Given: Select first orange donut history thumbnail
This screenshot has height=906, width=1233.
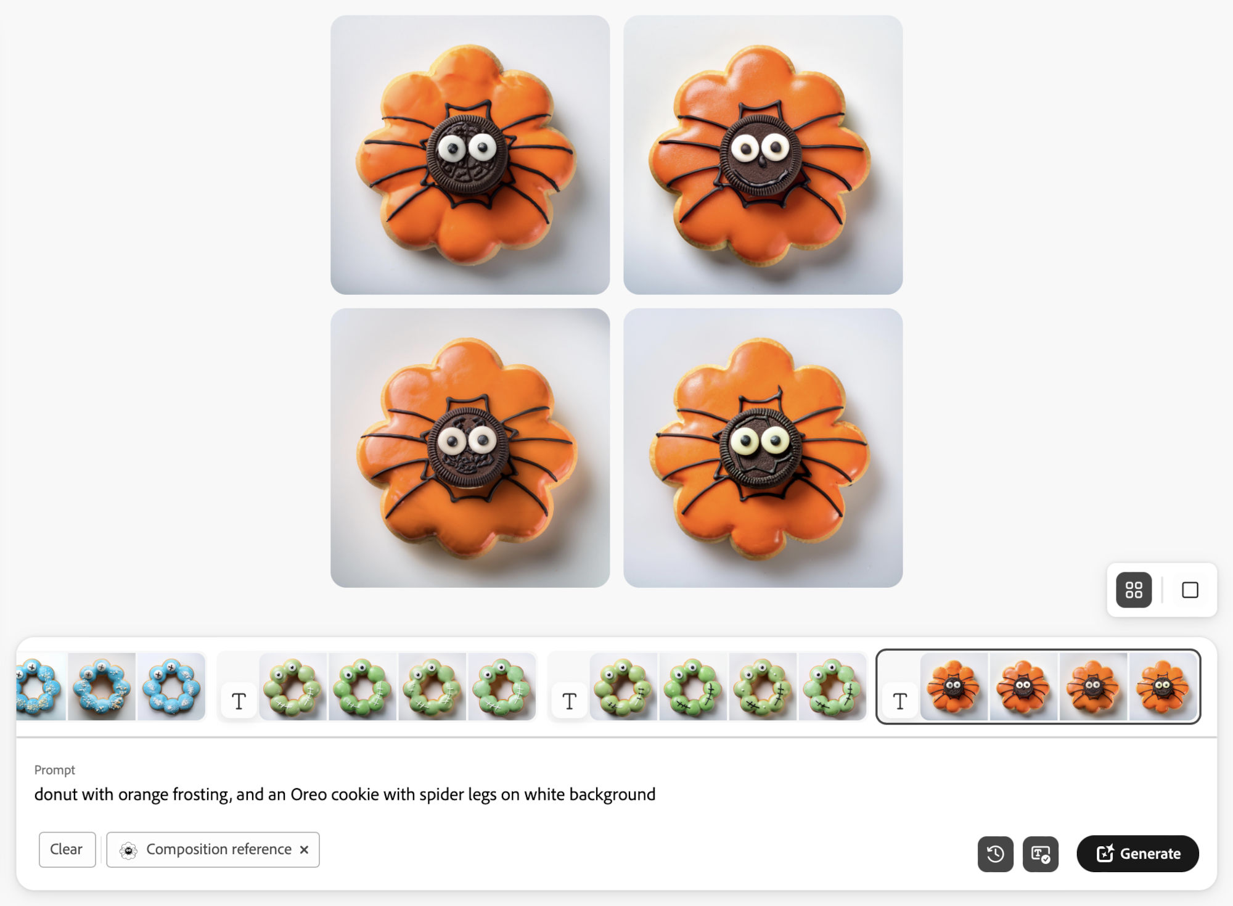Looking at the screenshot, I should point(954,686).
